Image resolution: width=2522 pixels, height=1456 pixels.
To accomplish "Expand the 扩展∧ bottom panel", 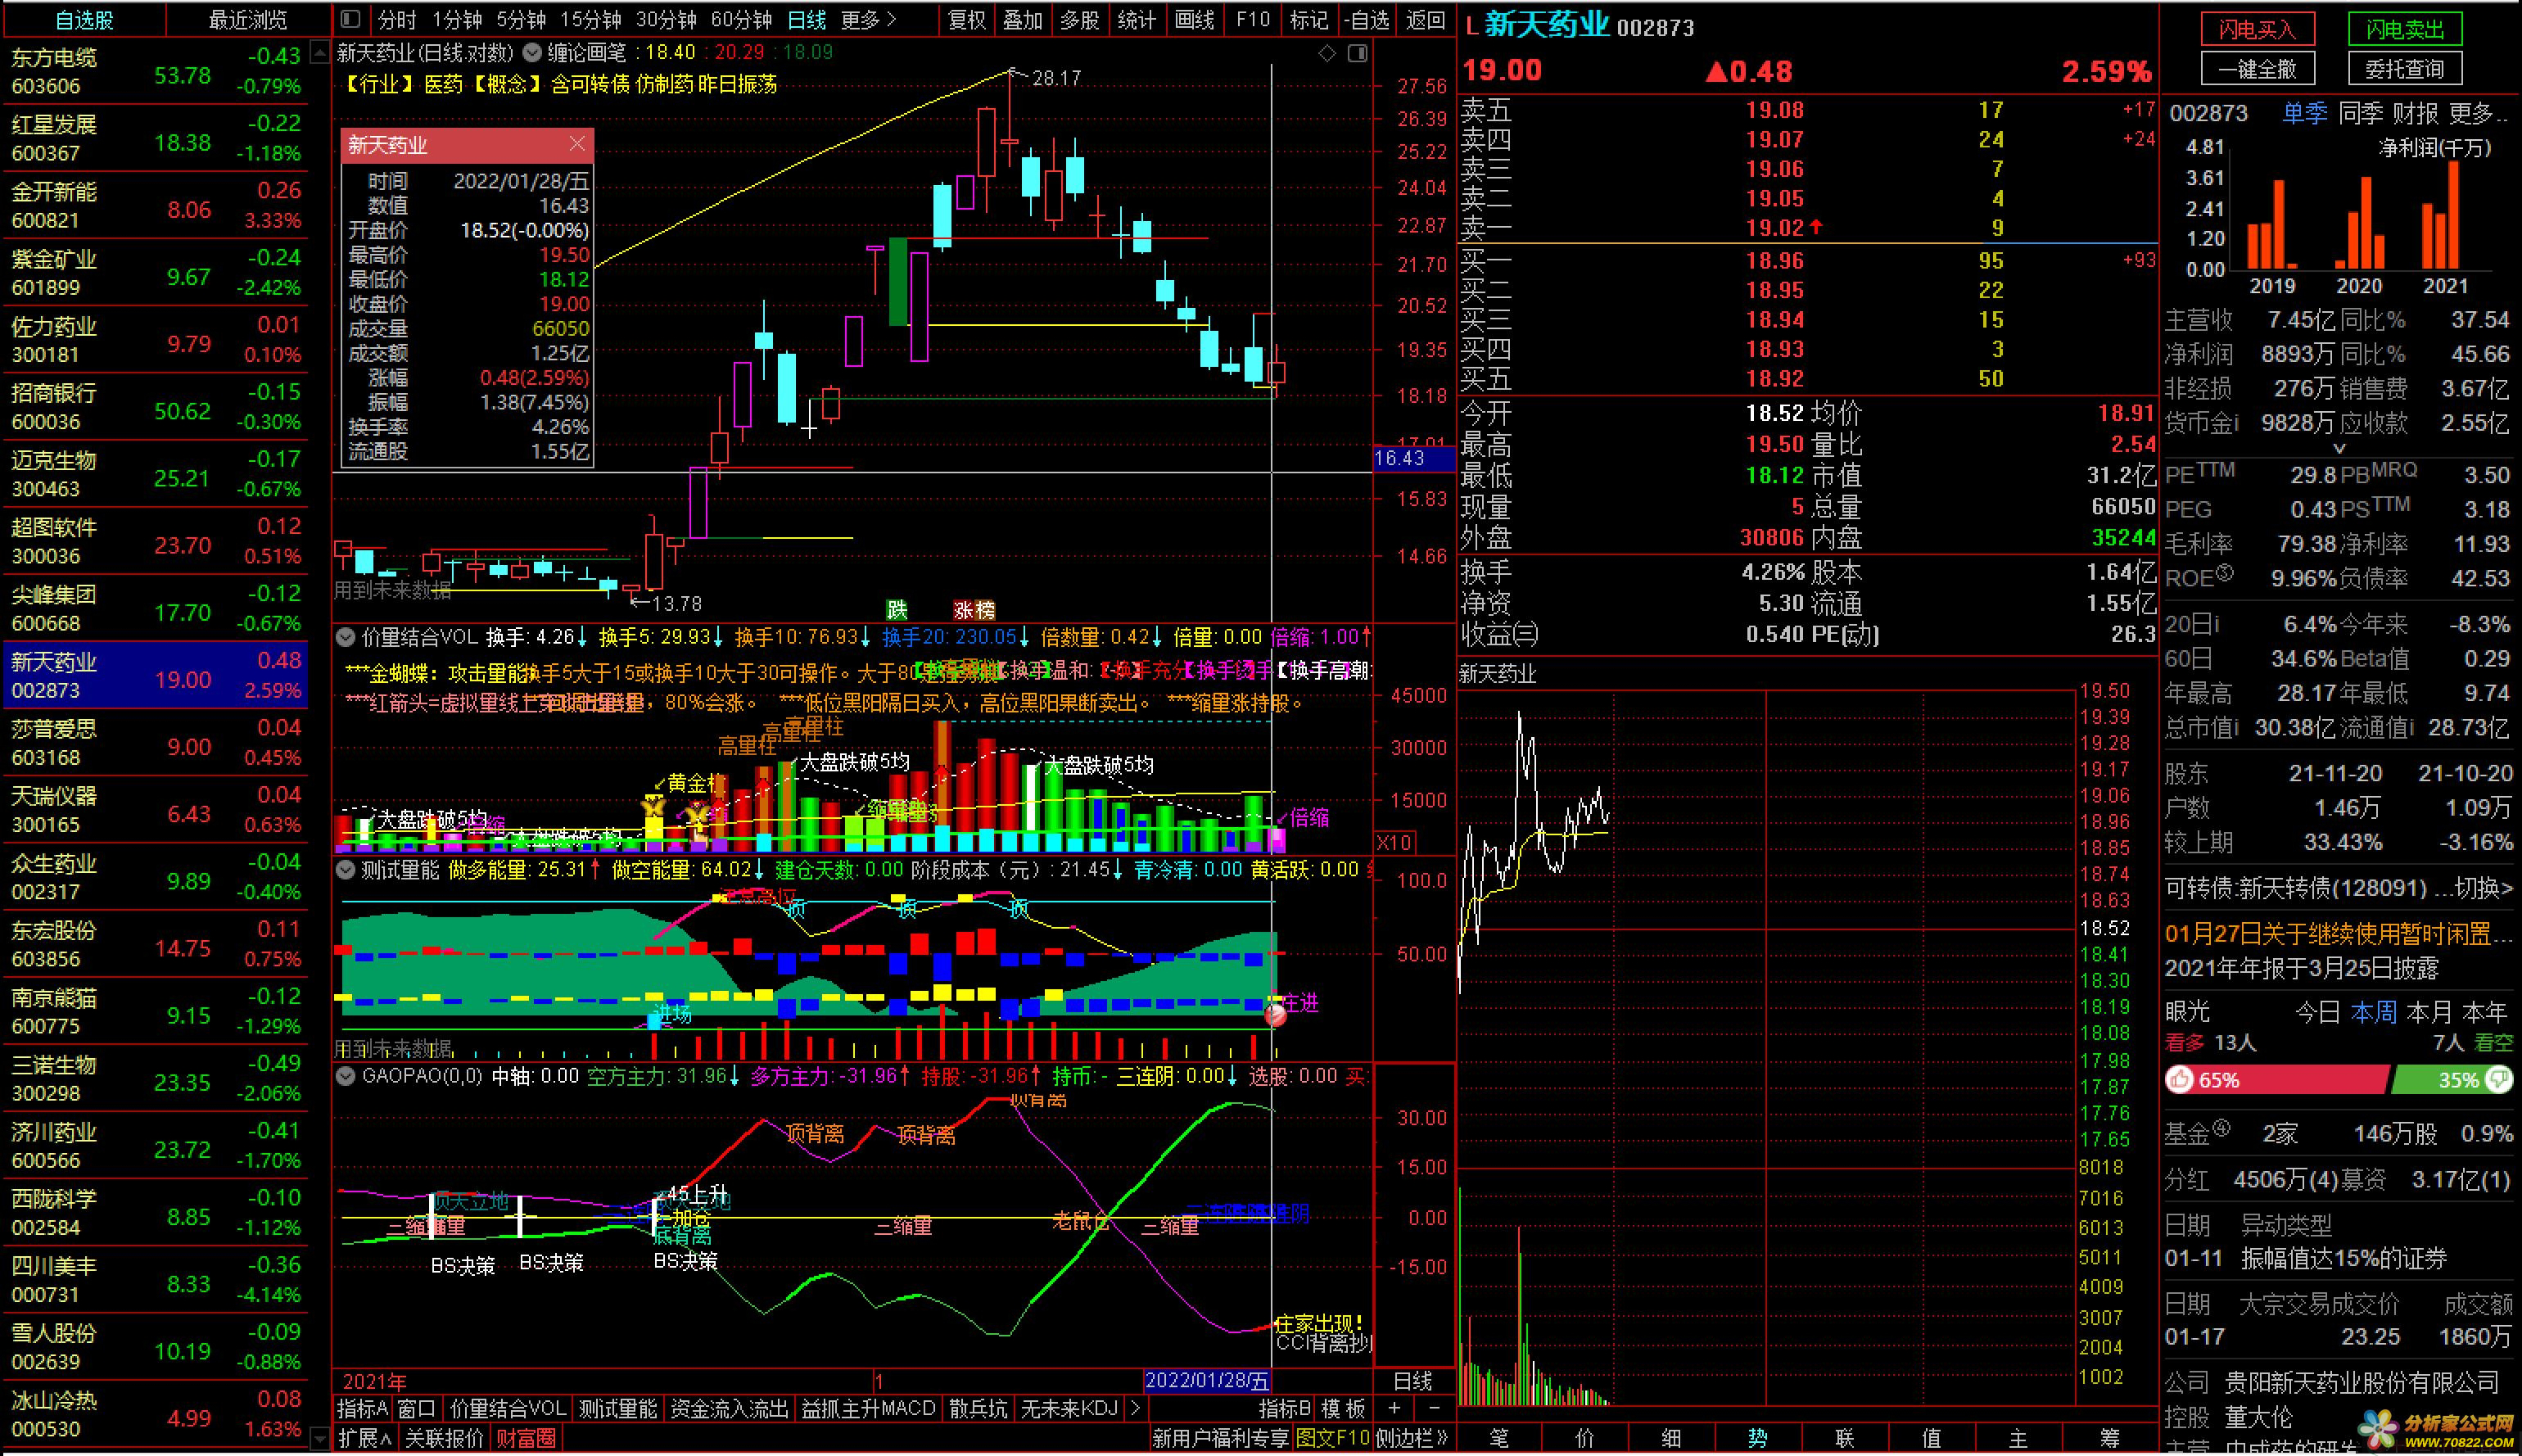I will pyautogui.click(x=365, y=1439).
